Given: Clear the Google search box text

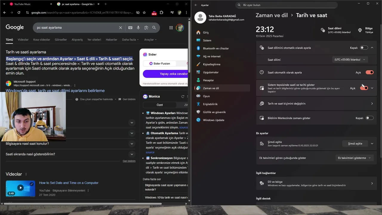Looking at the screenshot, I should click(x=121, y=27).
